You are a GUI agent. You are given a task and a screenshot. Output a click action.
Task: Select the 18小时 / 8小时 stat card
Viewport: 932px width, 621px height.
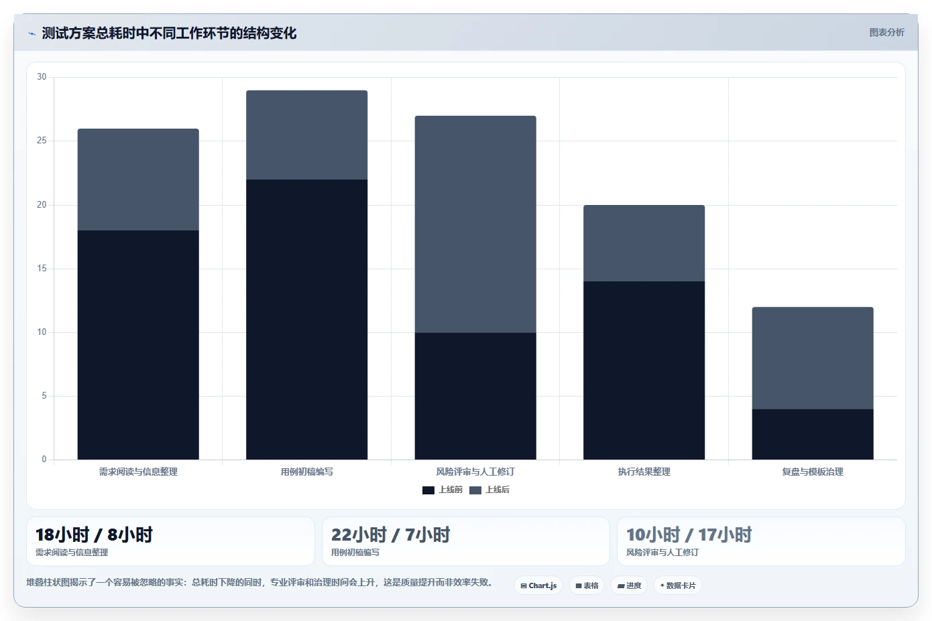(170, 541)
